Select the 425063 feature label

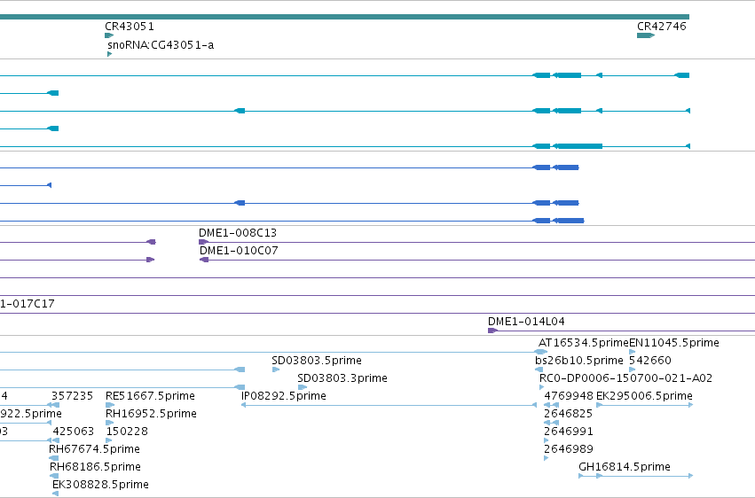(x=73, y=432)
